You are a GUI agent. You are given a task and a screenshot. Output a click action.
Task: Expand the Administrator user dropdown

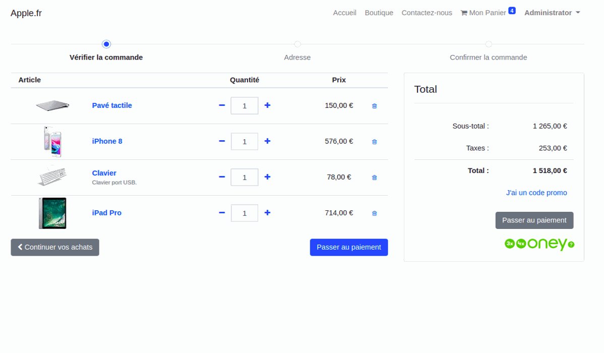pos(552,13)
